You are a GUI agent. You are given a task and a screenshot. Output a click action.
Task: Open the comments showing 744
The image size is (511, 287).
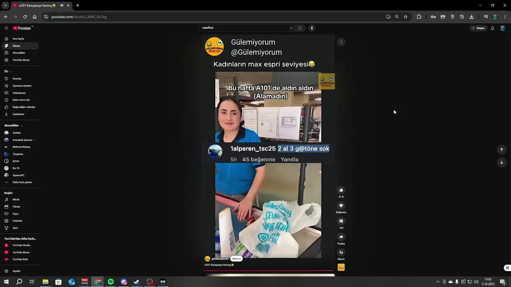coord(341,221)
